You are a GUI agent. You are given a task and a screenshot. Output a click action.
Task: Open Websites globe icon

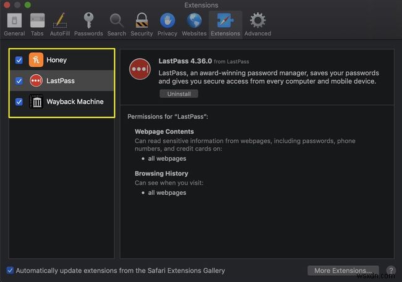tap(194, 20)
